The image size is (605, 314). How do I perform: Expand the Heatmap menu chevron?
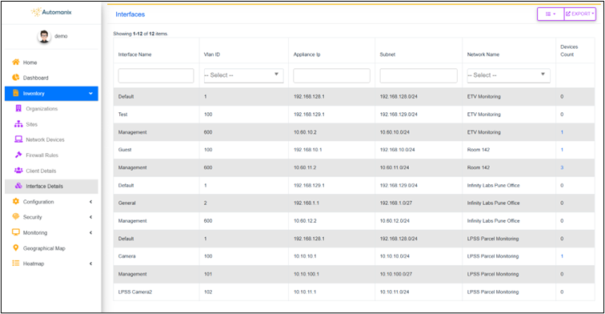90,264
